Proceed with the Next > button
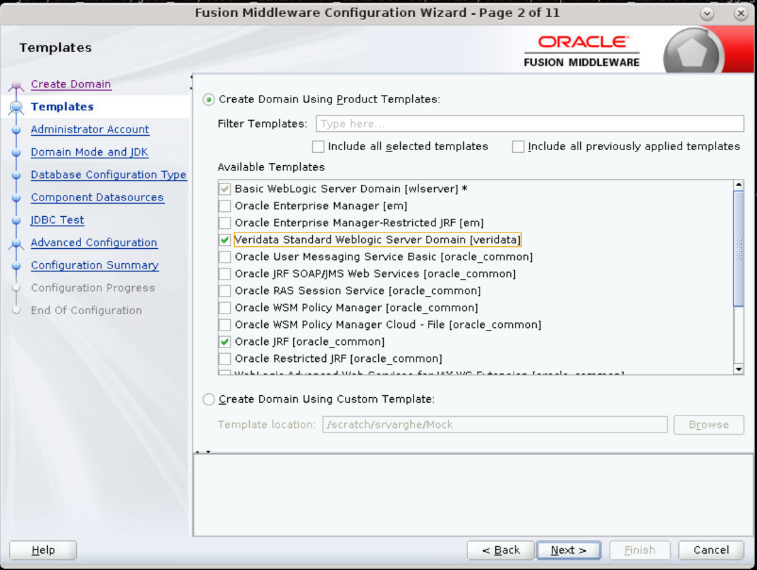This screenshot has height=570, width=757. (x=568, y=550)
